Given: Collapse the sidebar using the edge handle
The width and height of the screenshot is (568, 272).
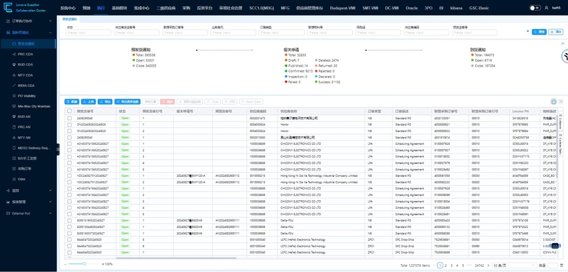Looking at the screenshot, I should pyautogui.click(x=58, y=149).
